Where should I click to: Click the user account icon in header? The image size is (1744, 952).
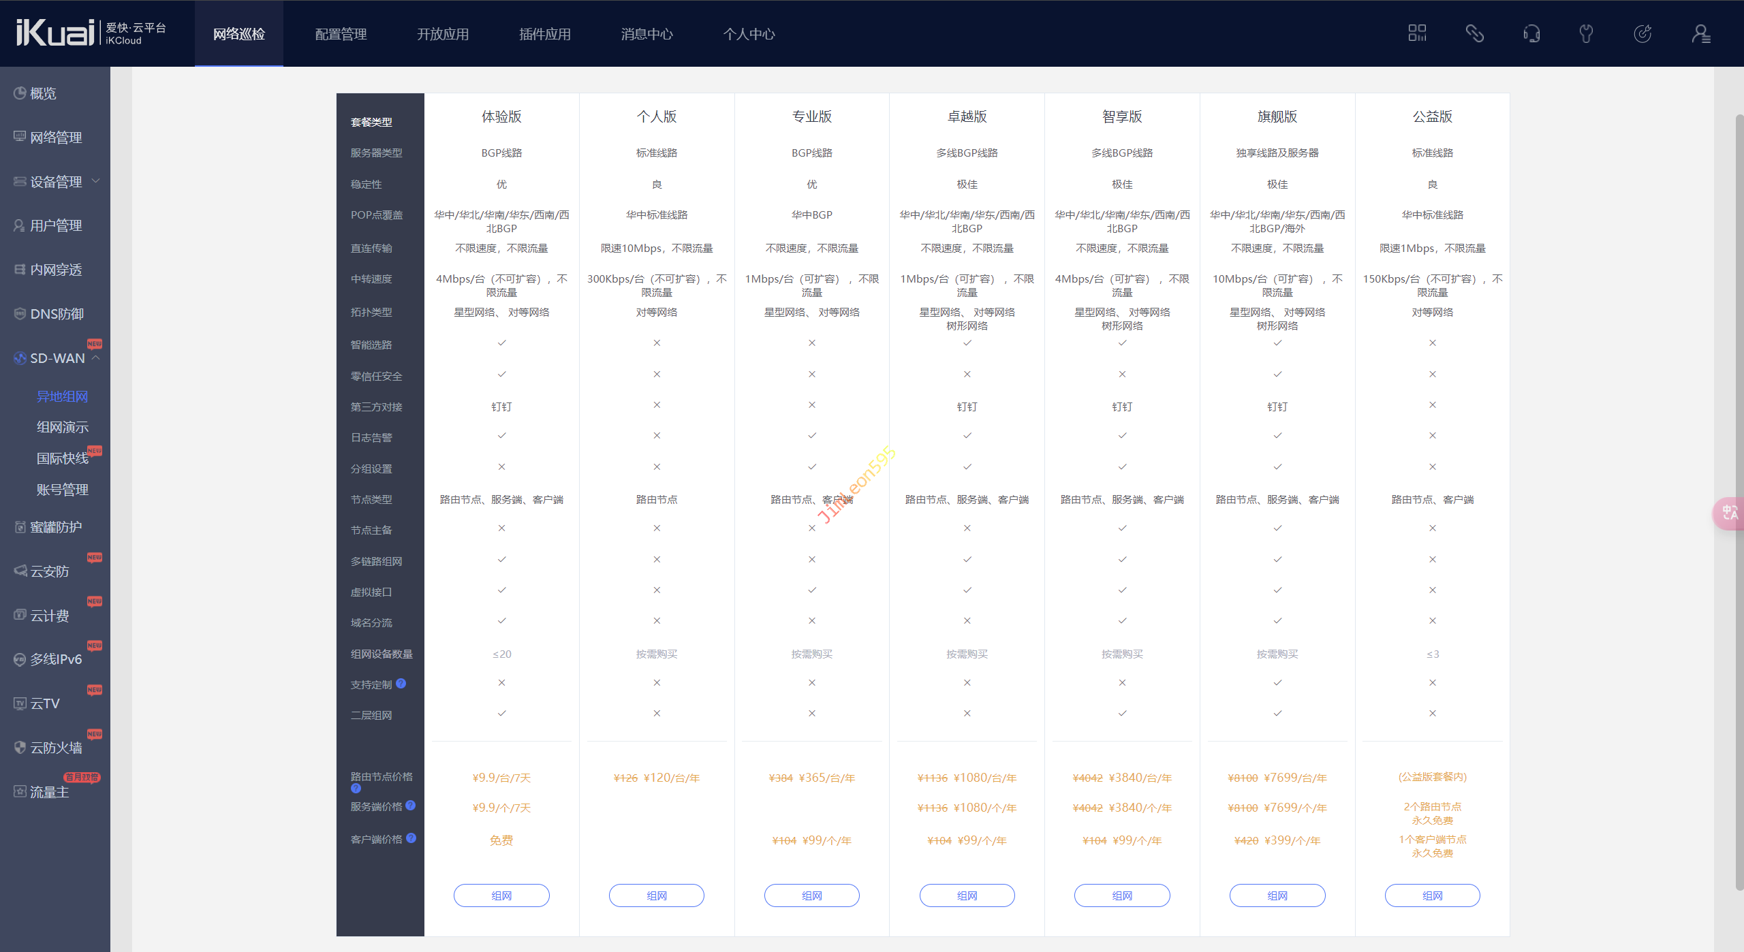tap(1700, 33)
